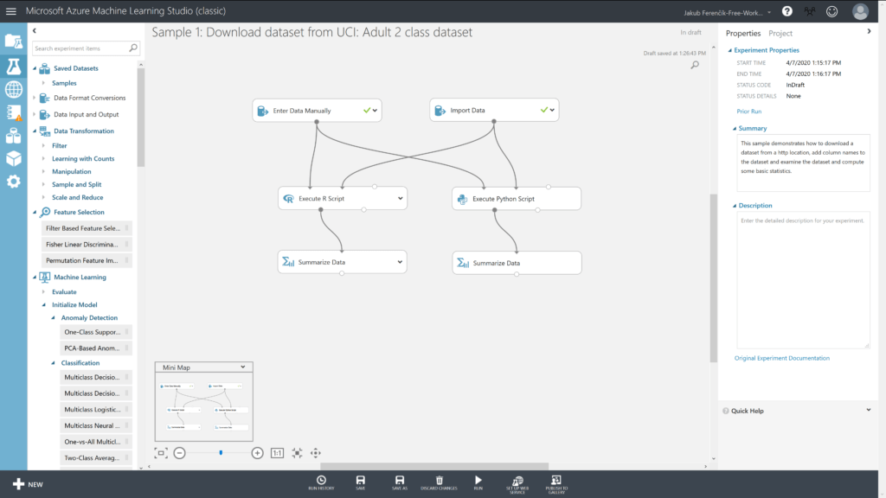
Task: Switch to the Project tab
Action: [x=780, y=34]
